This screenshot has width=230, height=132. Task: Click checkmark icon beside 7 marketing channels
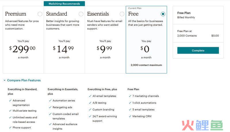tap(130, 96)
